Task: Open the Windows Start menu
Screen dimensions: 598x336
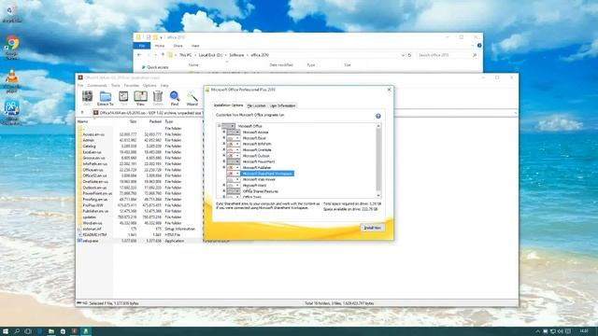Action: (x=6, y=331)
